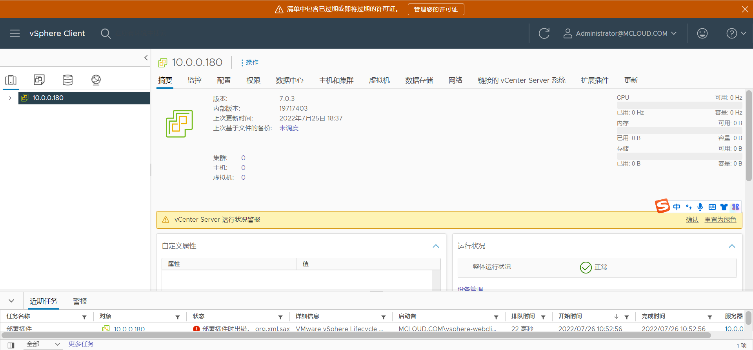753x350 pixels.
Task: Select 10.0.0.180 in inventory tree
Action: tap(84, 98)
